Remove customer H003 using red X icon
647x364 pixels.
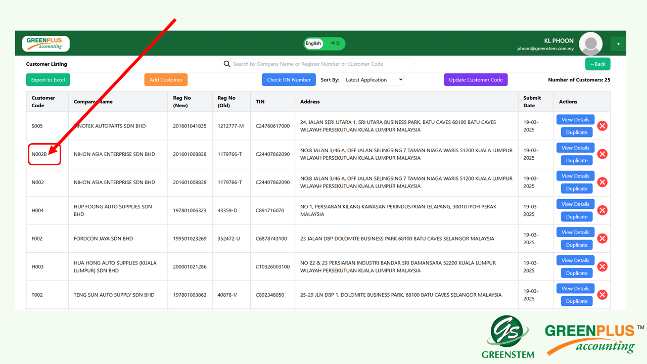602,267
